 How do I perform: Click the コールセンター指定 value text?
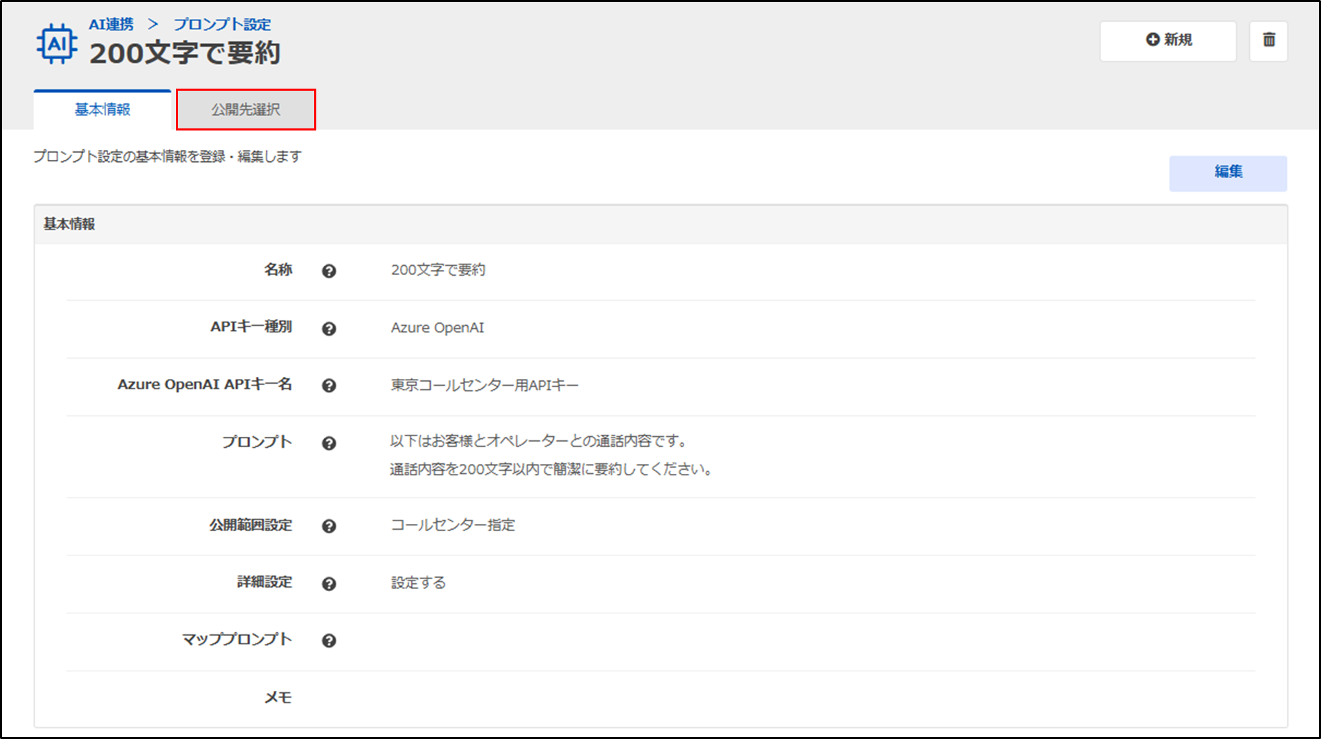pos(452,525)
